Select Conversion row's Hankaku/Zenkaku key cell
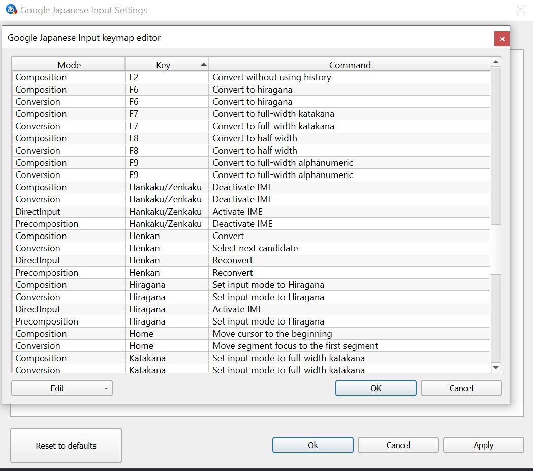The height and width of the screenshot is (471, 533). click(167, 199)
